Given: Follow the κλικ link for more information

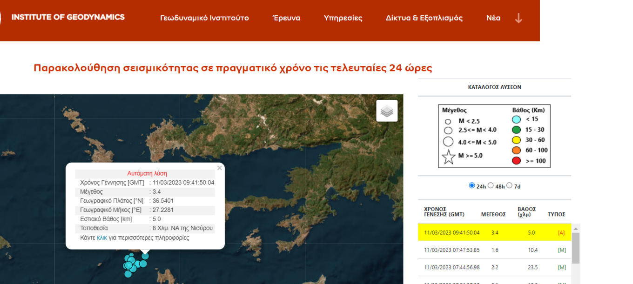Looking at the screenshot, I should (102, 238).
